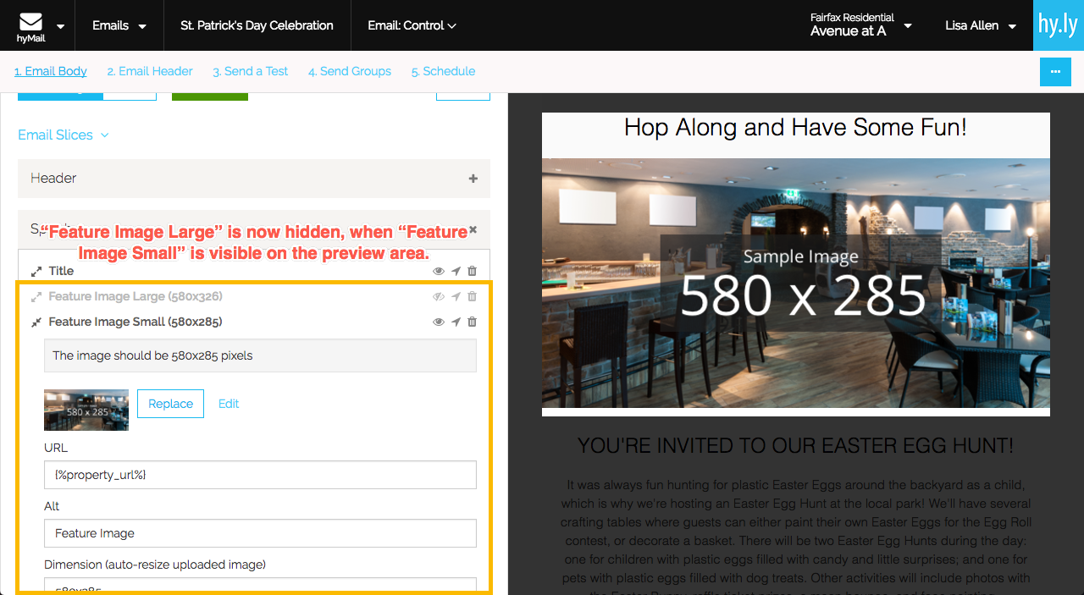The image size is (1084, 595).
Task: Hide Feature Image Small using eye icon
Action: (439, 322)
